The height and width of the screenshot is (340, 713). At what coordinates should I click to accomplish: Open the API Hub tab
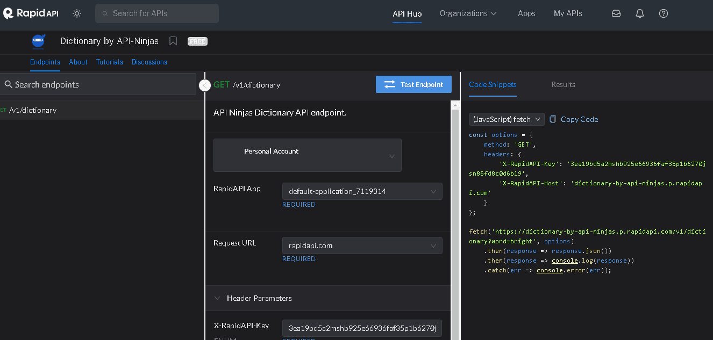pyautogui.click(x=407, y=13)
